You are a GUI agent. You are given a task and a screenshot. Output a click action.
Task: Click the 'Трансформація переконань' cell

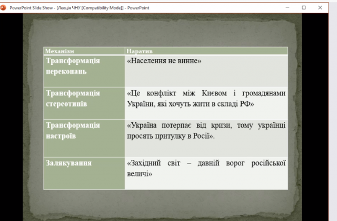point(84,71)
